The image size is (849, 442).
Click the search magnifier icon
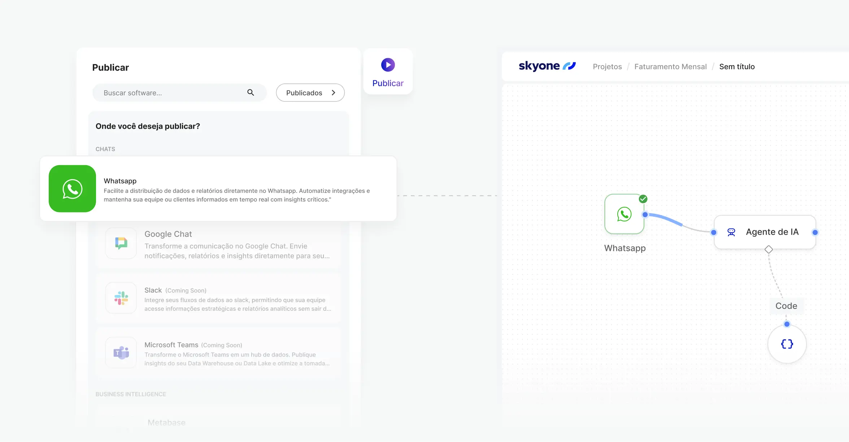(x=251, y=93)
